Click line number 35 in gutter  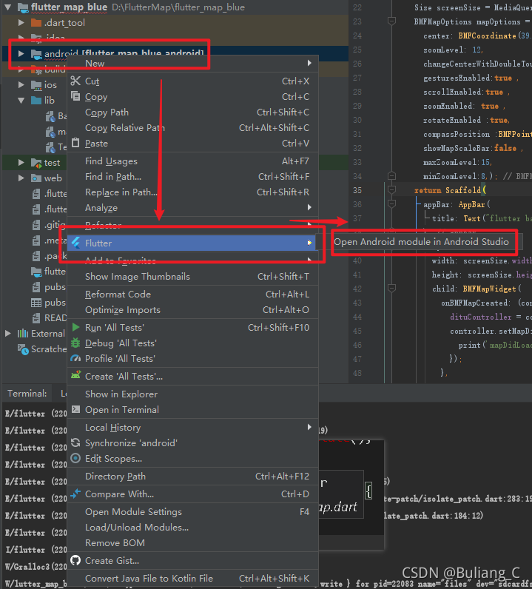point(357,190)
